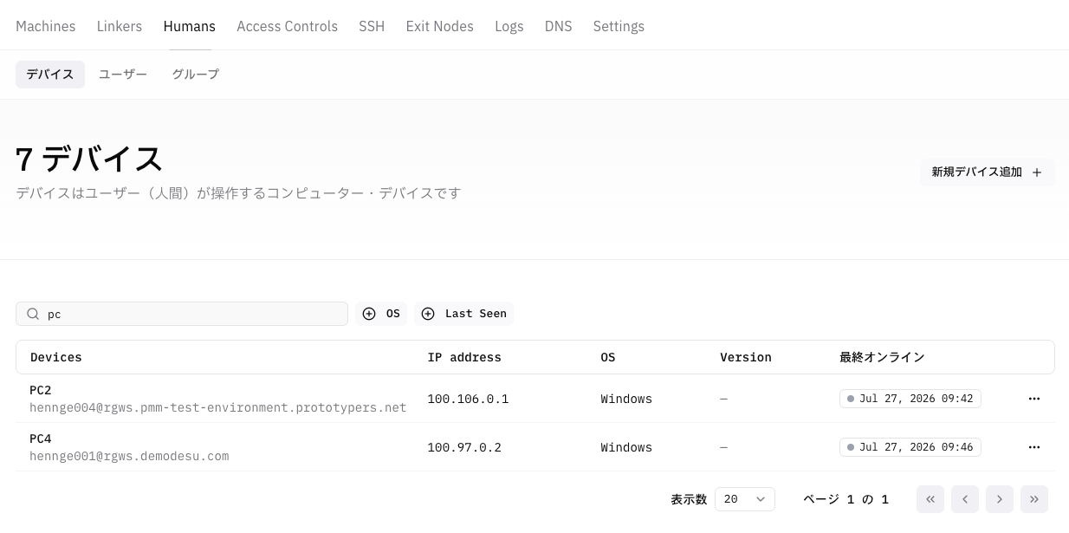1069x533 pixels.
Task: Focus the search field containing pc
Action: (182, 314)
